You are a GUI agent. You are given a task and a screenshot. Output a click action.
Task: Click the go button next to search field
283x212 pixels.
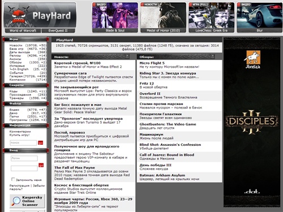[x=41, y=143]
